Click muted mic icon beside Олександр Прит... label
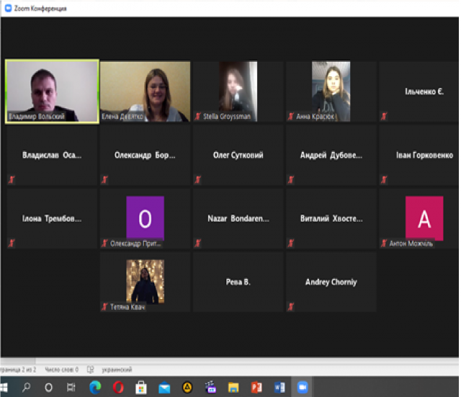Image resolution: width=461 pixels, height=397 pixels. click(x=104, y=244)
